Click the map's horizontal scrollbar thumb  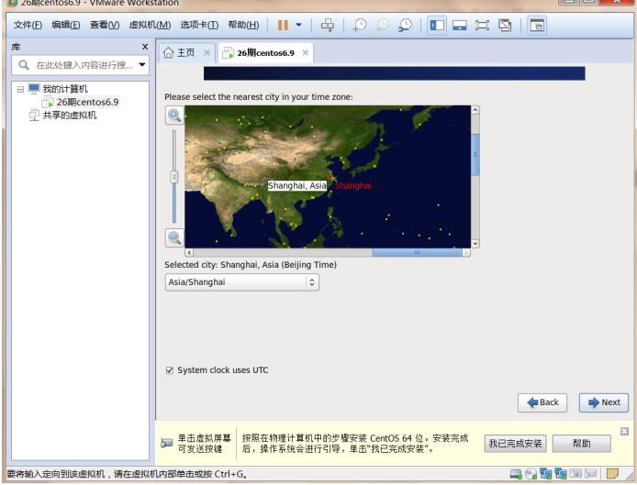tap(418, 252)
